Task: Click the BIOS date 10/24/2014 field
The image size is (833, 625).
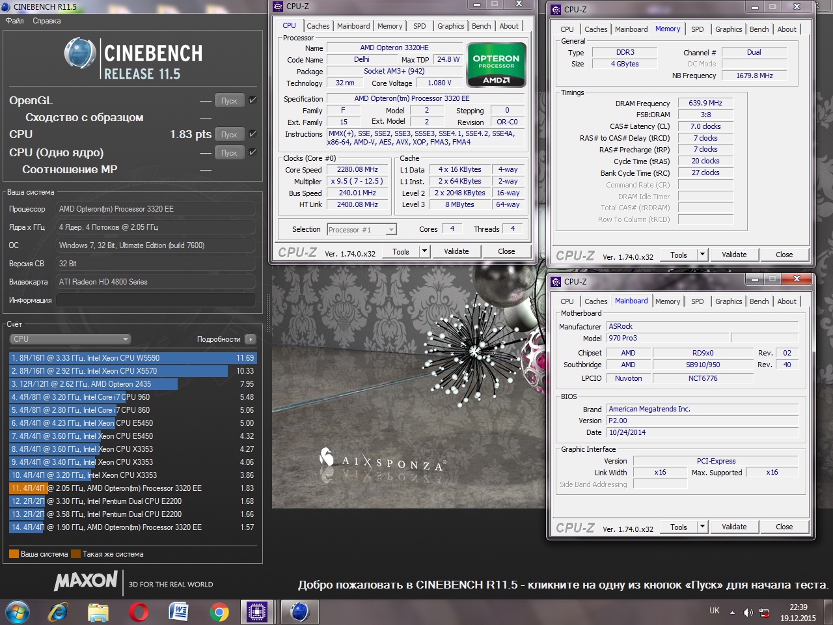Action: [x=703, y=432]
